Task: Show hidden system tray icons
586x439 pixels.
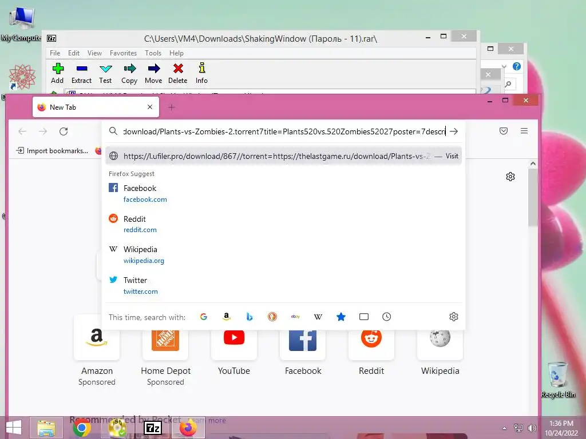Action: 505,428
